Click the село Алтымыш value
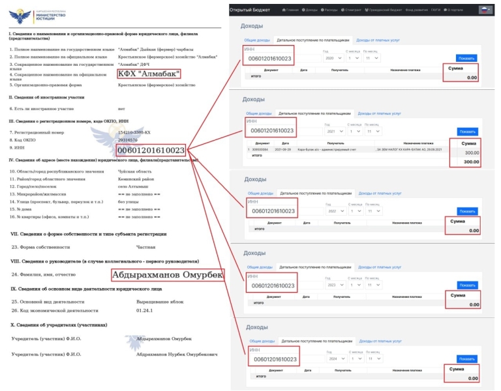Viewport: 501px width, 391px height. (133, 186)
